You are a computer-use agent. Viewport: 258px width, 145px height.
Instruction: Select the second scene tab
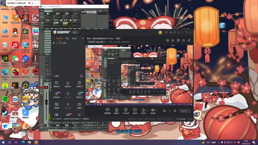67,38
